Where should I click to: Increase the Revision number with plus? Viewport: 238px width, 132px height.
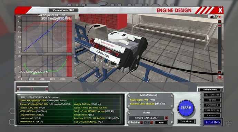(x=151, y=123)
